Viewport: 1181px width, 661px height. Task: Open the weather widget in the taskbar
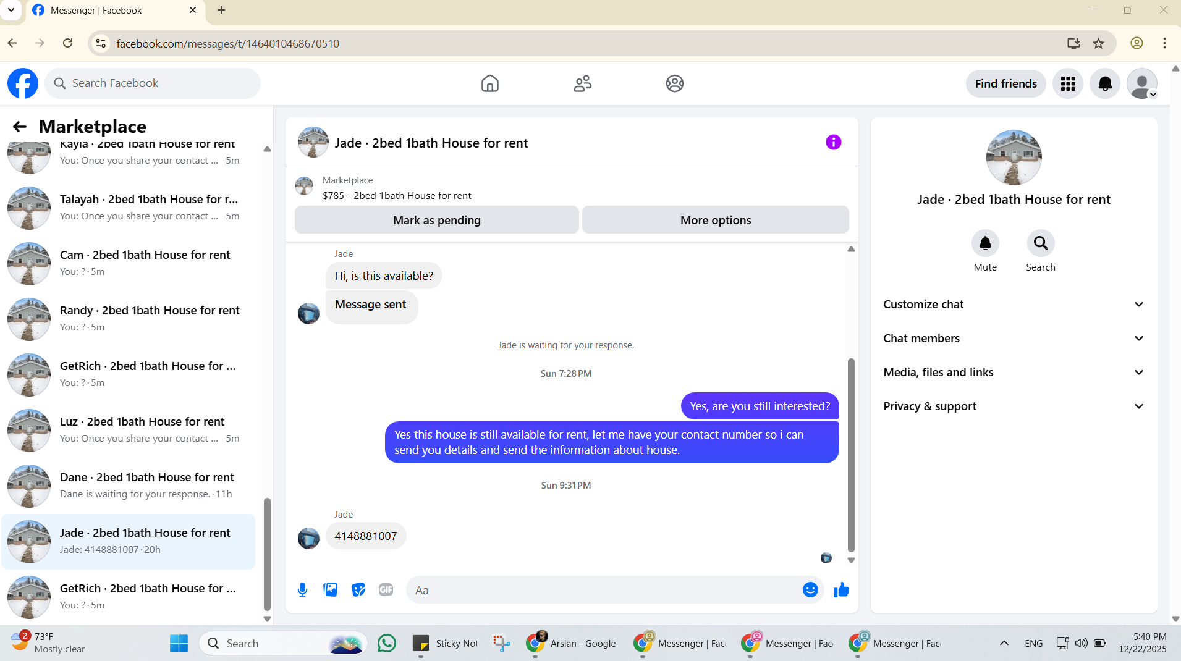(x=48, y=643)
